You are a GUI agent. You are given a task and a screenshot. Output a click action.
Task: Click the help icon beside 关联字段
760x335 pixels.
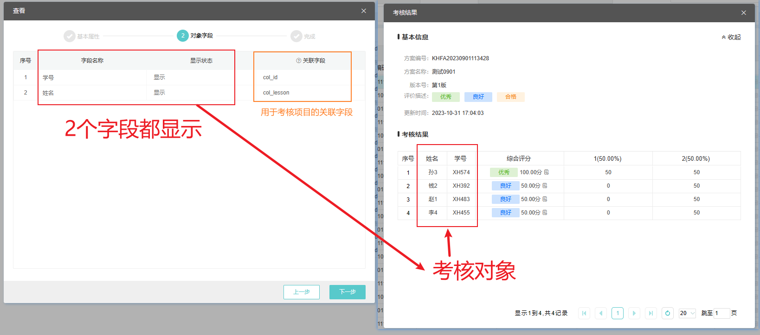299,61
